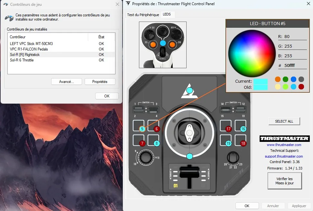Image resolution: width=313 pixels, height=211 pixels.
Task: Click the cyan LED on the Thrustmaster logo
Action: 189,90
